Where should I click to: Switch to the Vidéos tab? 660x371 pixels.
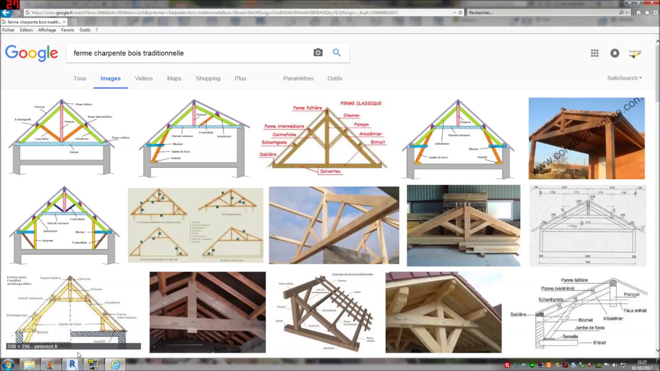(144, 78)
